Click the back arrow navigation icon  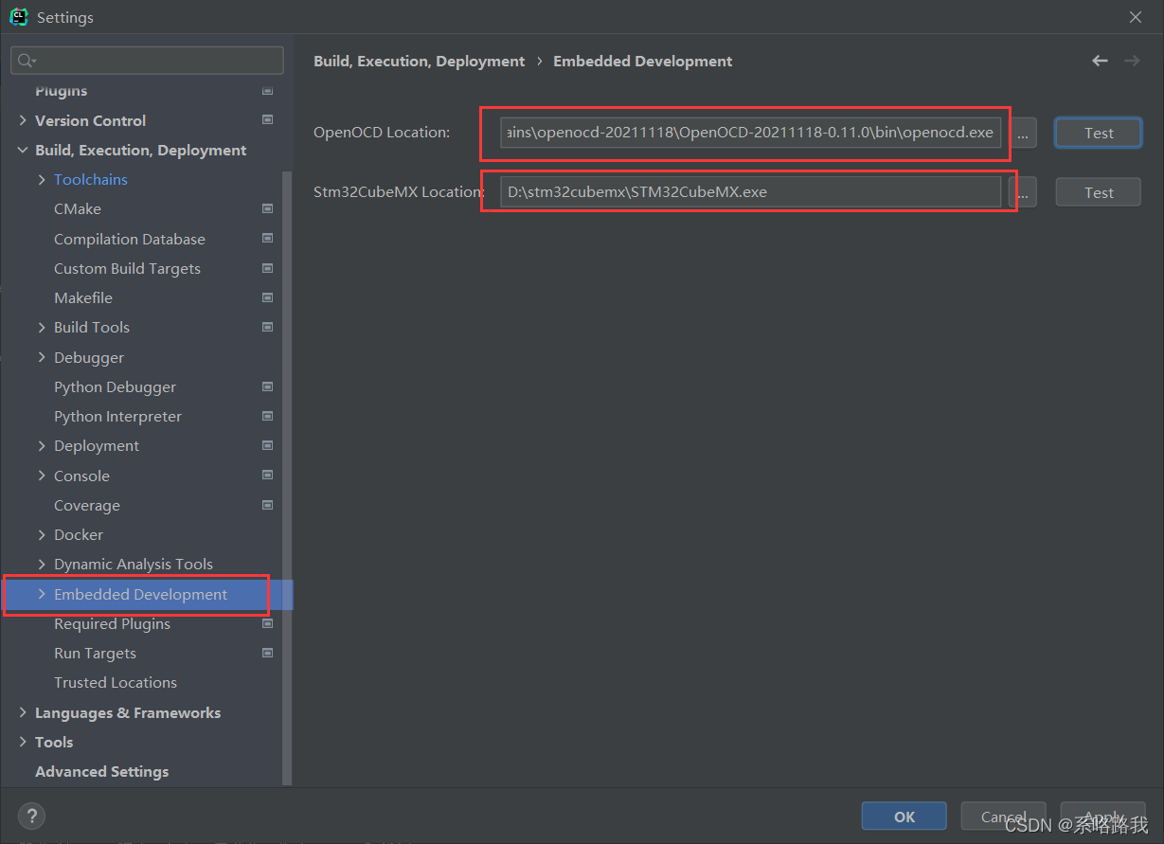pyautogui.click(x=1100, y=61)
